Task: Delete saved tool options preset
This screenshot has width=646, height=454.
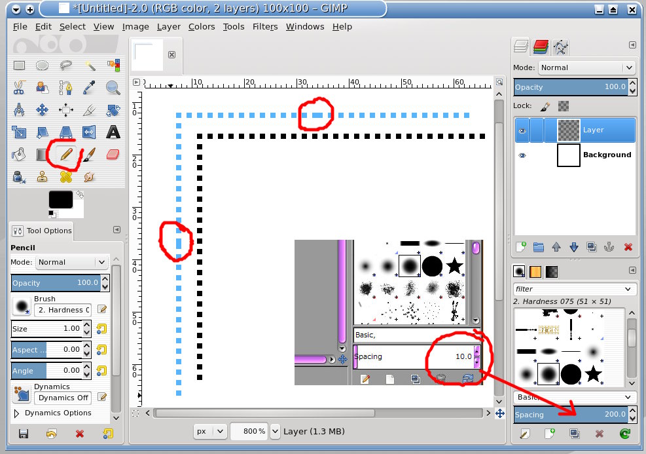Action: click(x=80, y=434)
